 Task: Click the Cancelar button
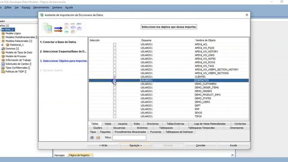click(x=201, y=145)
